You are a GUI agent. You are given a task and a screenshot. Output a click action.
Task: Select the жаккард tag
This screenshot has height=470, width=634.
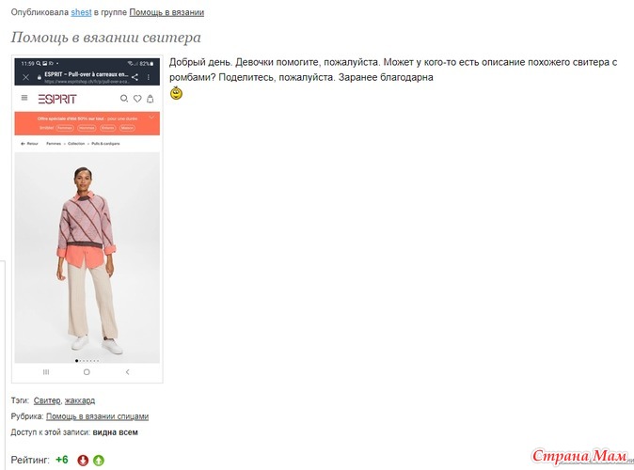pyautogui.click(x=80, y=400)
